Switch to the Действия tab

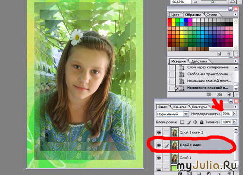199,61
